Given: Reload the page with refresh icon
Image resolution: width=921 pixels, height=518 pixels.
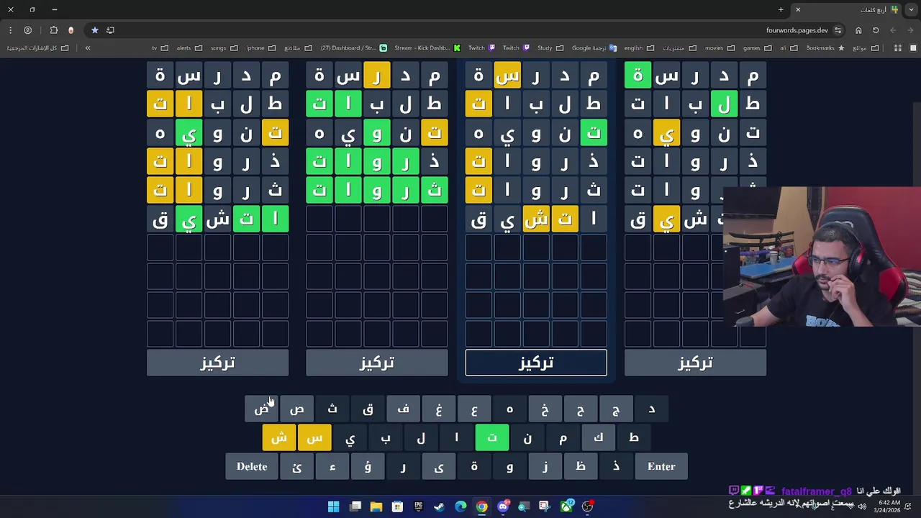Looking at the screenshot, I should click(876, 30).
